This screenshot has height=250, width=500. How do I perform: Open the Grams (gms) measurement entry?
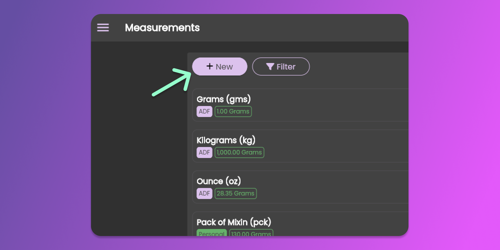(224, 99)
